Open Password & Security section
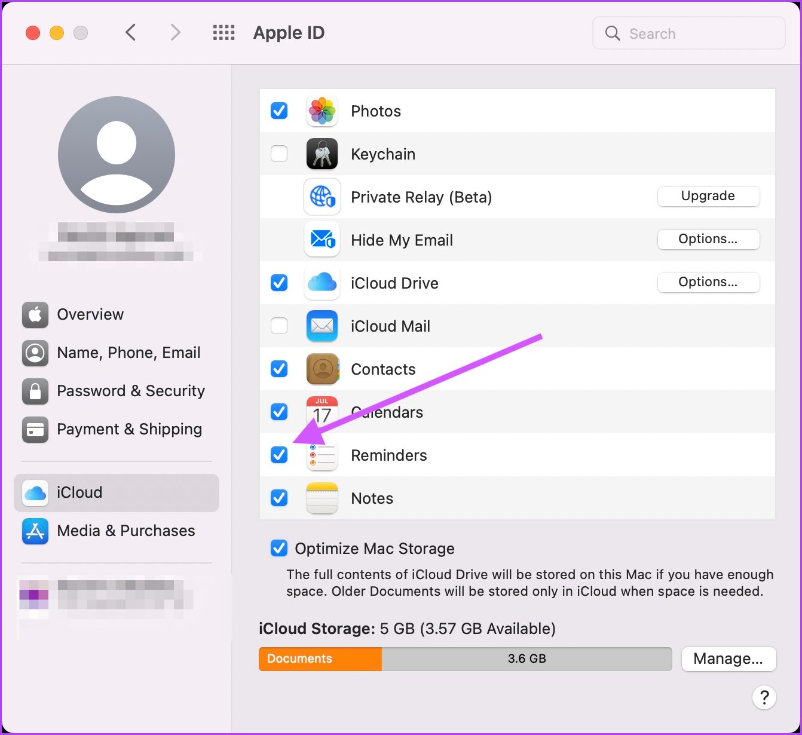Screen dimensions: 802x735 pos(117,391)
